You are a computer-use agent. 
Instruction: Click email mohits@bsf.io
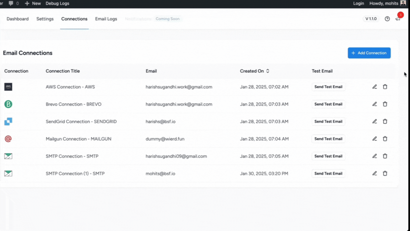[160, 173]
